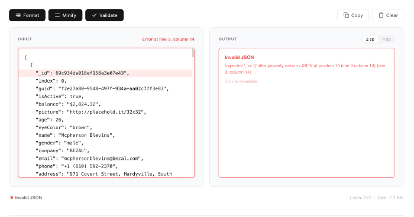Click the "picture" placehold.it URL line
This screenshot has height=217, width=414.
point(91,112)
